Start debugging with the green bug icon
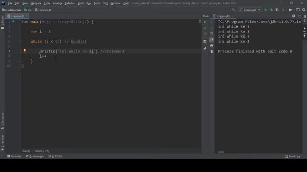Image resolution: width=307 pixels, height=172 pixels. click(x=272, y=10)
